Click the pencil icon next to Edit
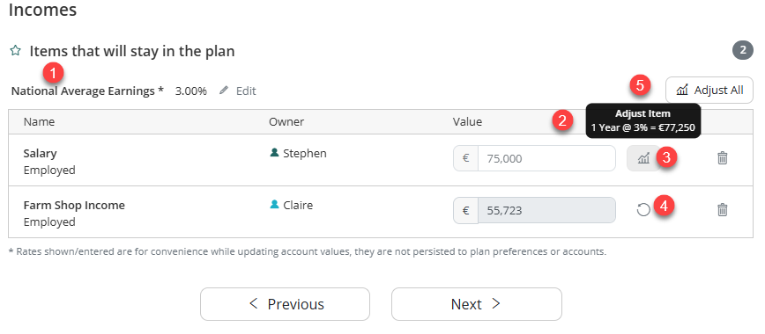The width and height of the screenshot is (765, 334). 224,91
